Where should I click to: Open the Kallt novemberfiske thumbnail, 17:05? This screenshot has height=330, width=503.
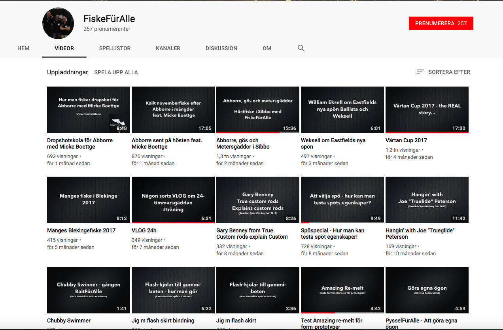click(x=173, y=110)
